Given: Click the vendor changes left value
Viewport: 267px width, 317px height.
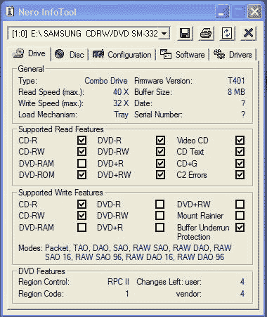Looking at the screenshot, I should 242,294.
